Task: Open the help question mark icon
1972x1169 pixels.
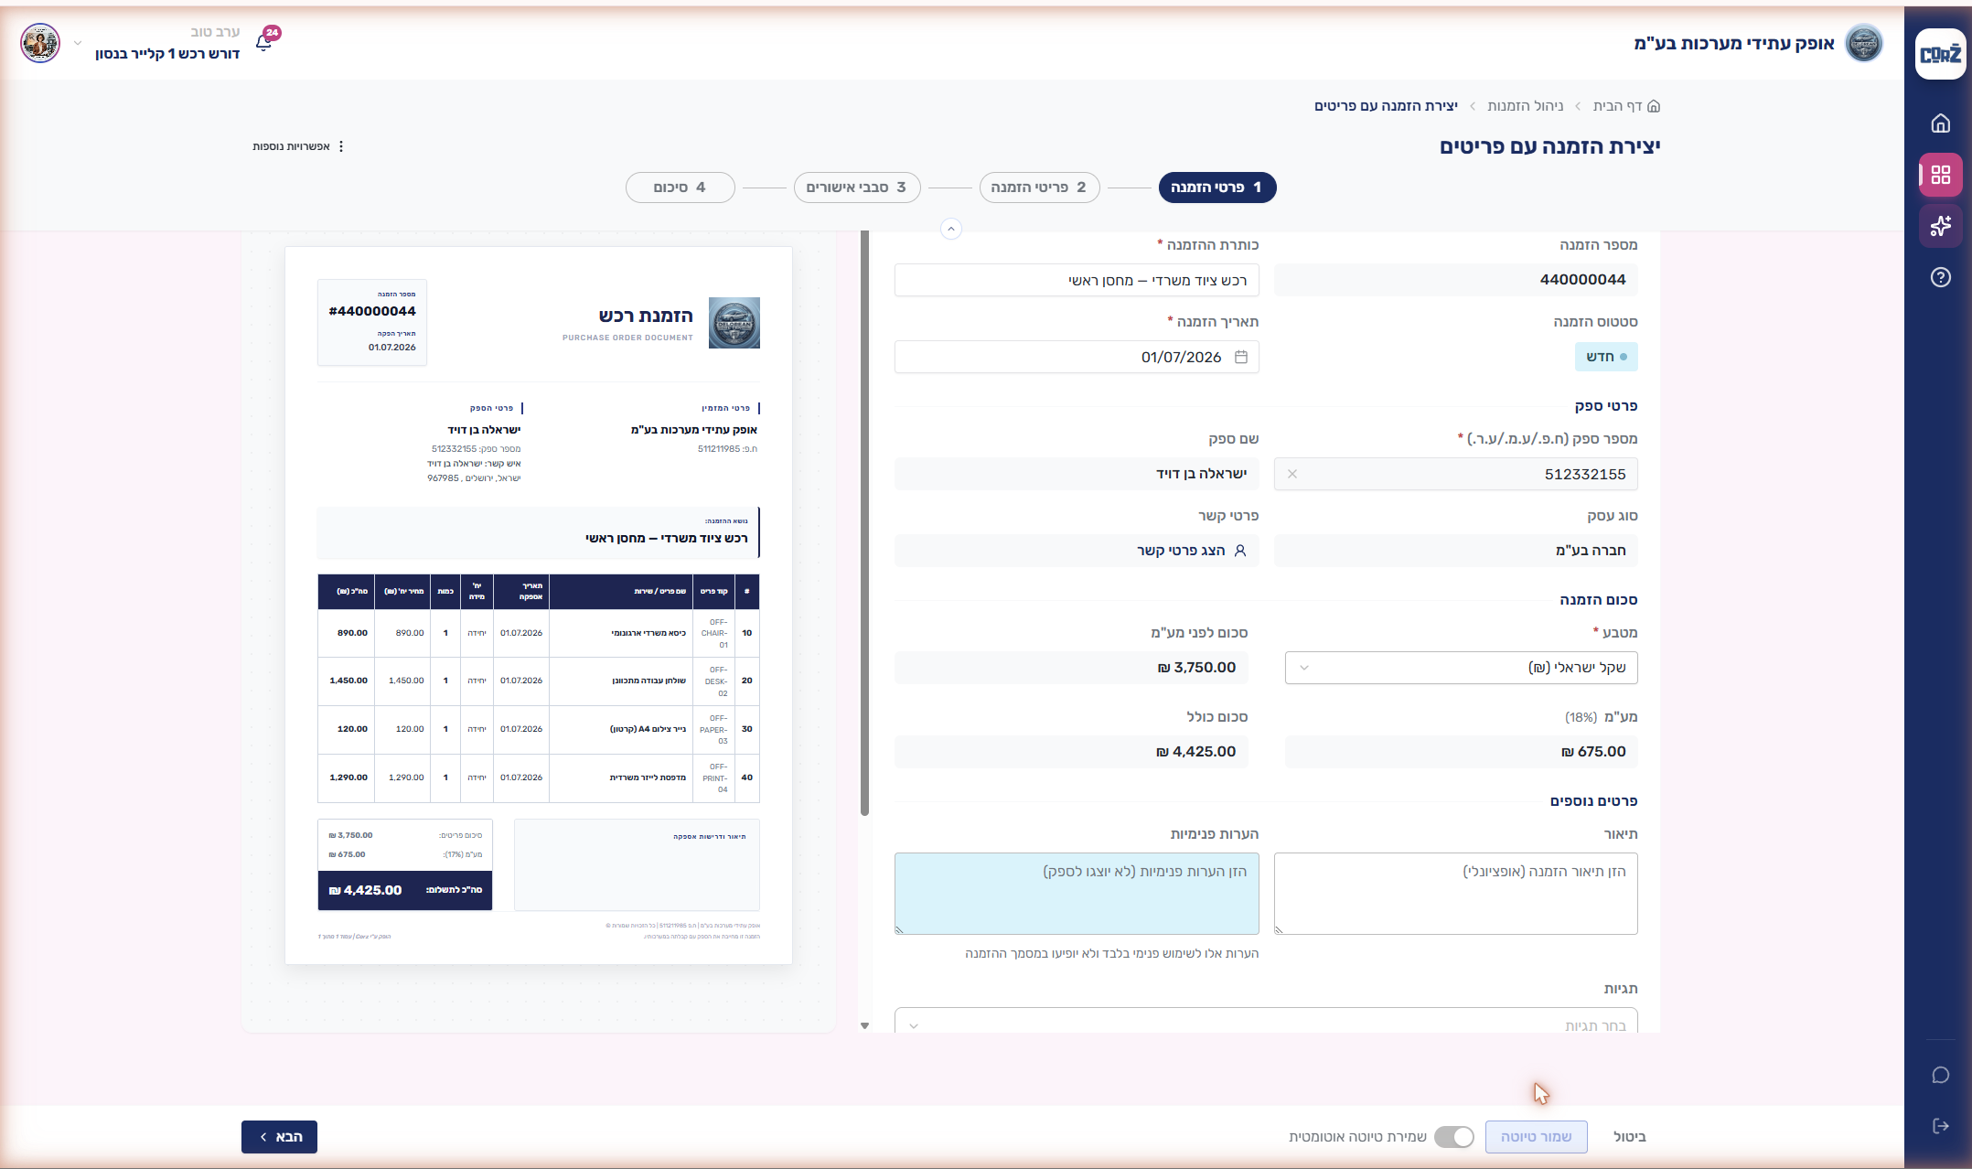Action: point(1940,277)
